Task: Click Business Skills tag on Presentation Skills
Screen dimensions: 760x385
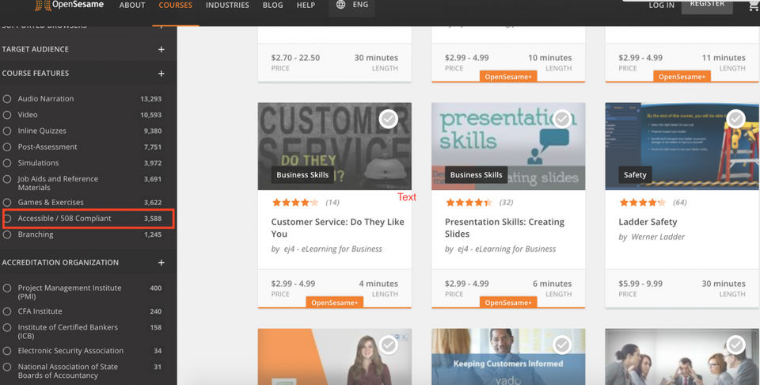Action: point(476,175)
